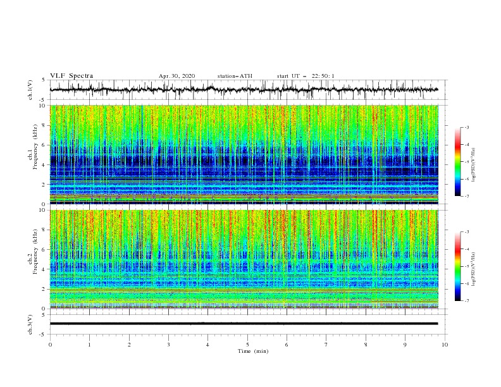Click time-axis tick label "5" under the plots
Screen dimensions: 501x387
click(247, 345)
